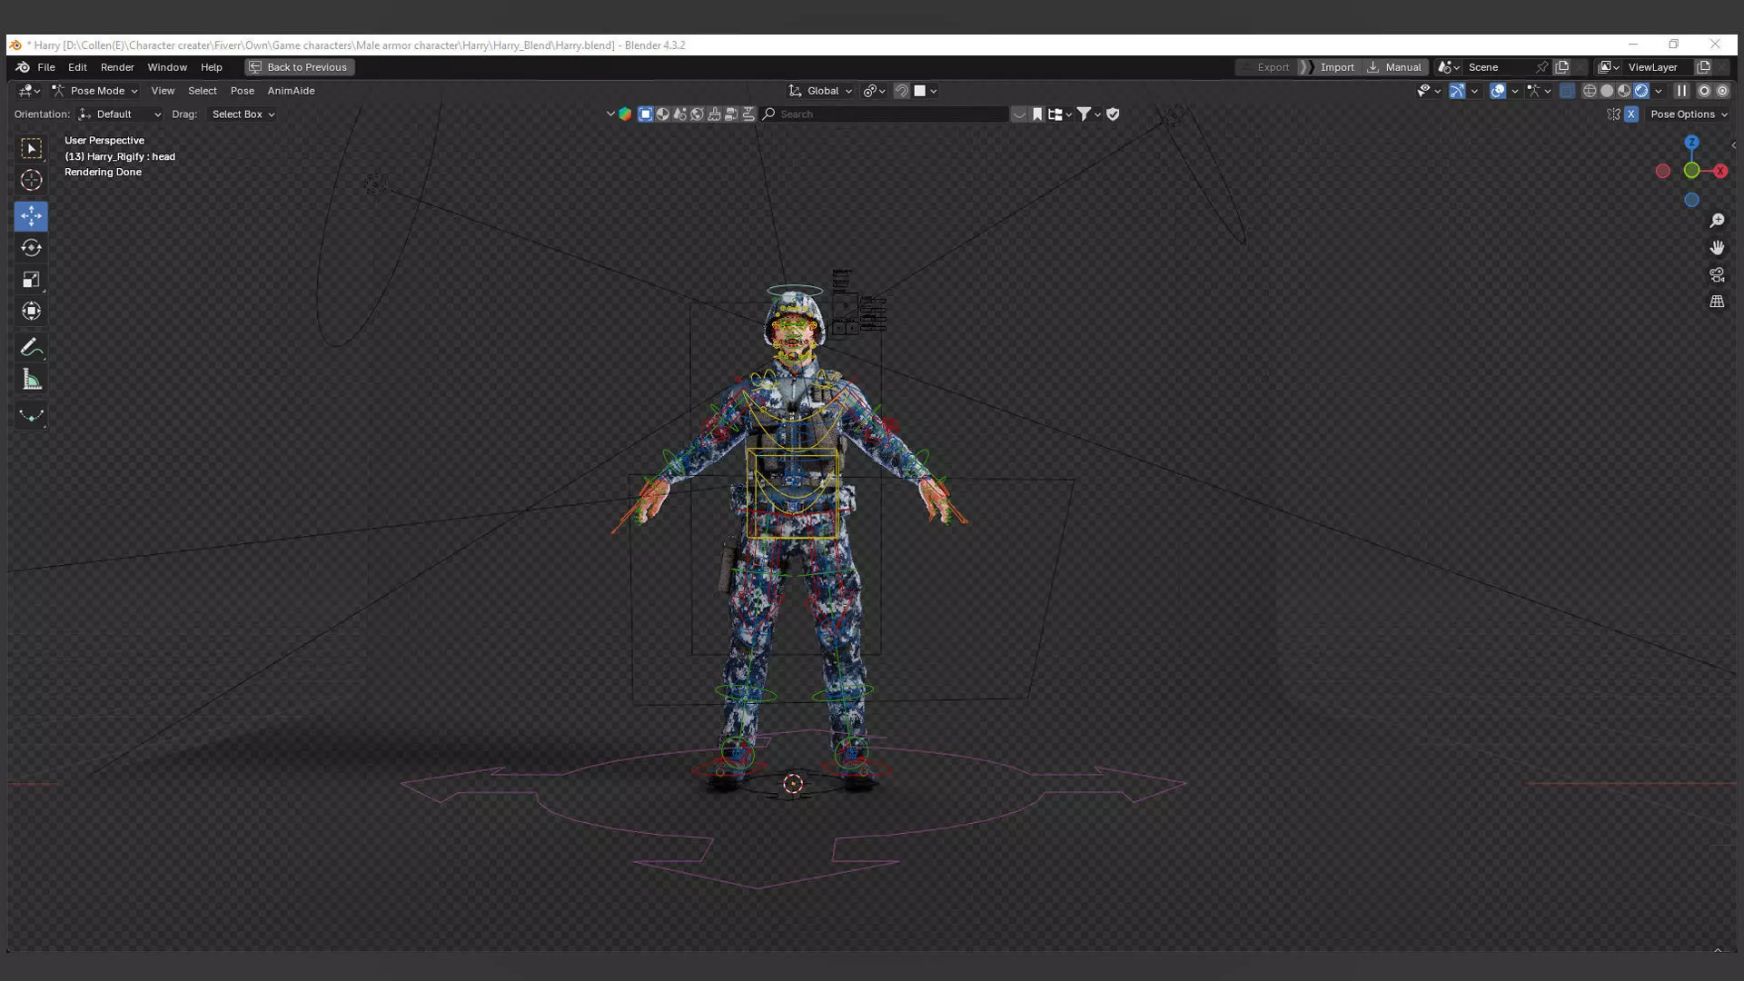Image resolution: width=1744 pixels, height=981 pixels.
Task: Choose the Measure tool
Action: (31, 380)
